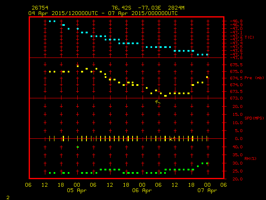Screen dimensions: 266x200
Task: Click the T(C) temperature axis label
Action: pos(249,37)
